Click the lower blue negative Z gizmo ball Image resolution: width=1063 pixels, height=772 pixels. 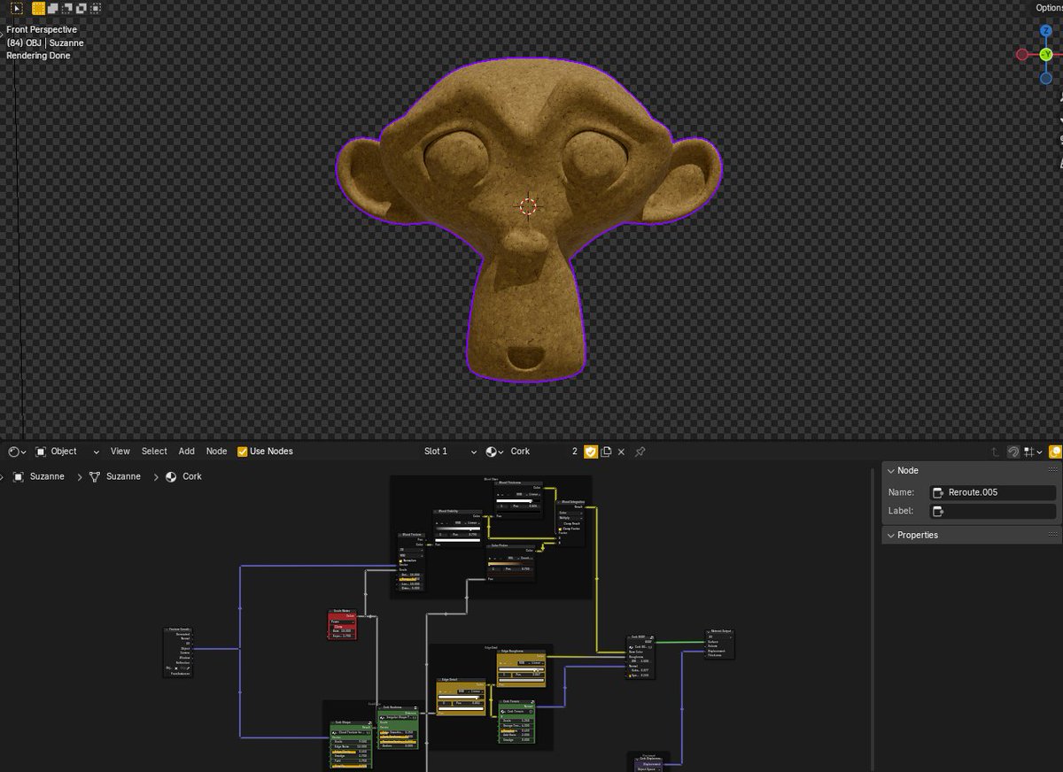[x=1046, y=78]
